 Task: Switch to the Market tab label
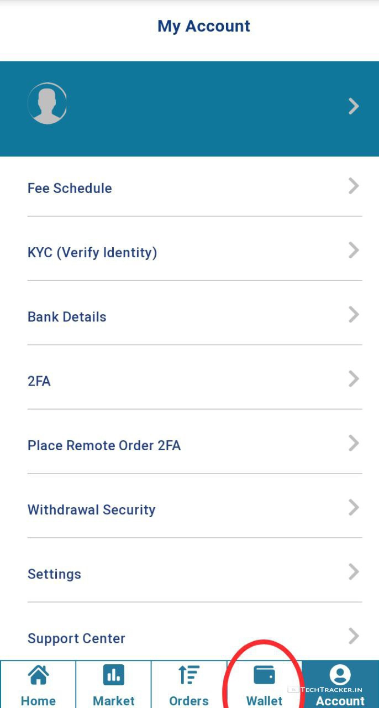tap(114, 700)
